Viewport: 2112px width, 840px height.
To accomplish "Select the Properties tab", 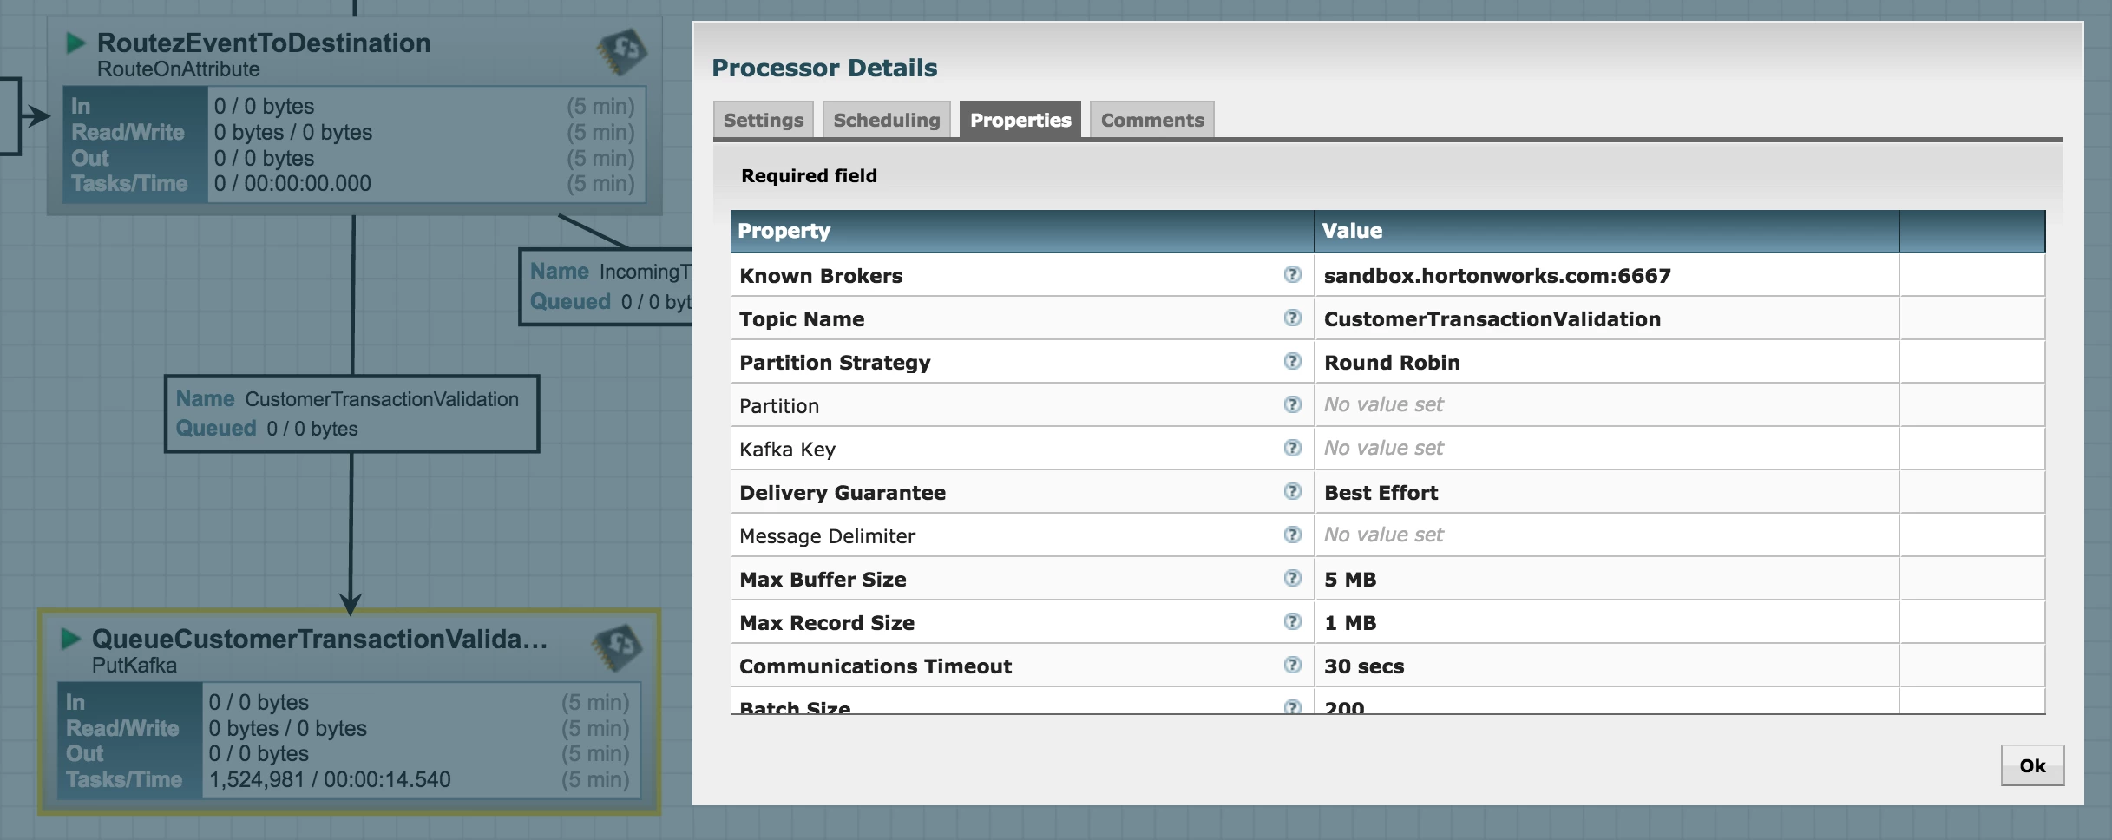I will [1020, 120].
